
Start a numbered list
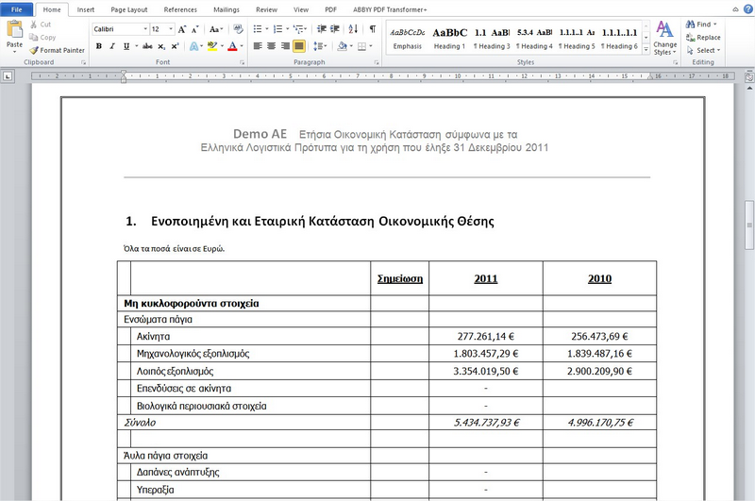pyautogui.click(x=277, y=29)
